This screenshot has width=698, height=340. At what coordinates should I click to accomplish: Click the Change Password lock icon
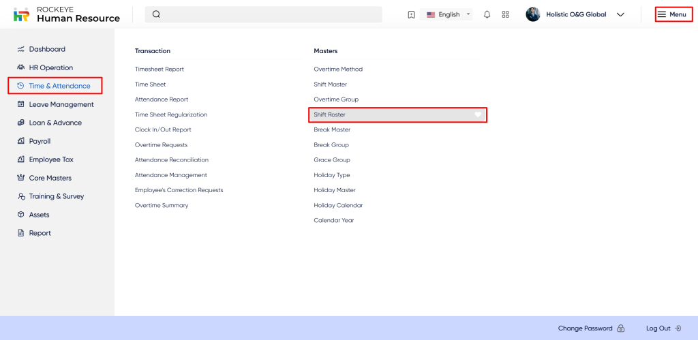[620, 328]
